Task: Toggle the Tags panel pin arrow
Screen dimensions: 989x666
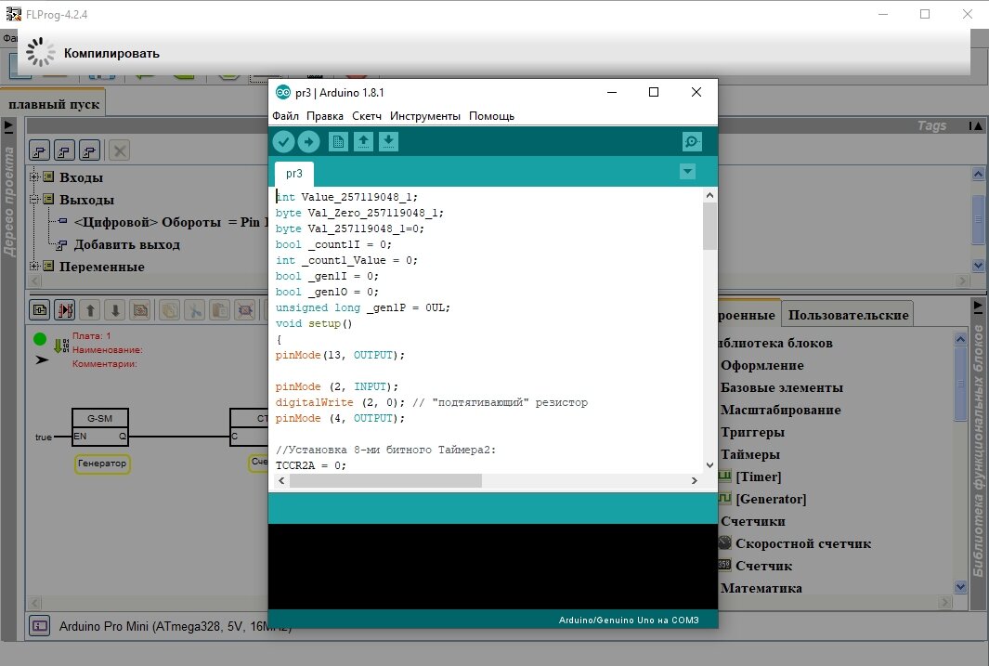Action: (x=975, y=126)
